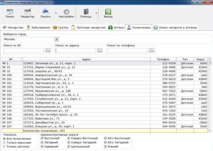The width and height of the screenshot is (213, 151).
Task: Select row 40 Лет Октября просп., д. 25
Action: click(x=105, y=115)
